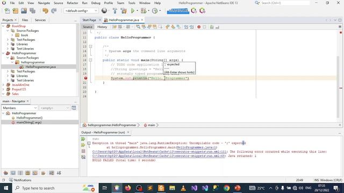Click run.xml:111 link in Output
The image size is (344, 193).
(160, 152)
